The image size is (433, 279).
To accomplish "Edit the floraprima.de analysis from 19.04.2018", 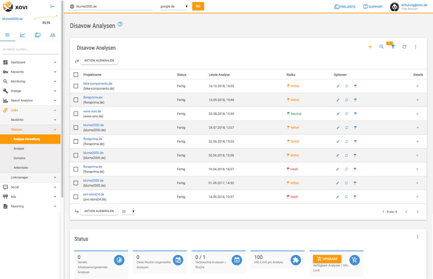I will click(x=338, y=169).
